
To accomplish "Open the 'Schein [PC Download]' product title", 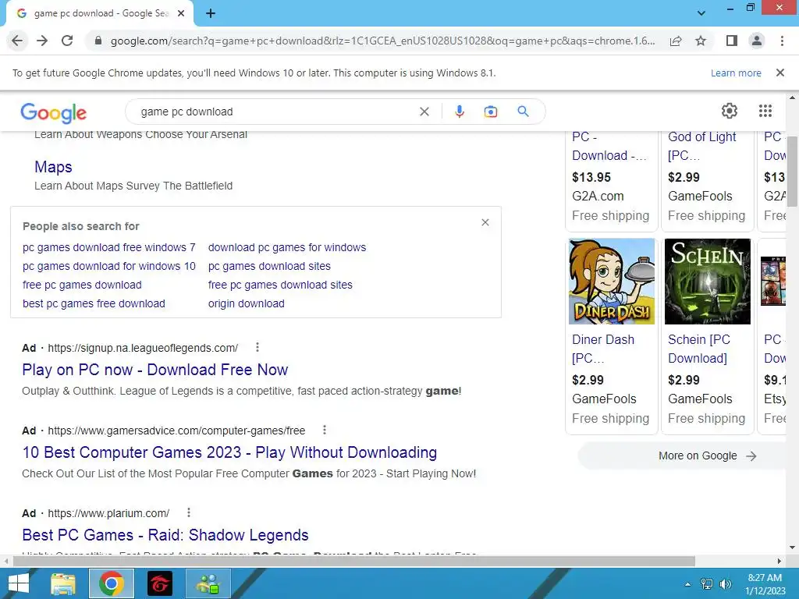I will click(699, 349).
